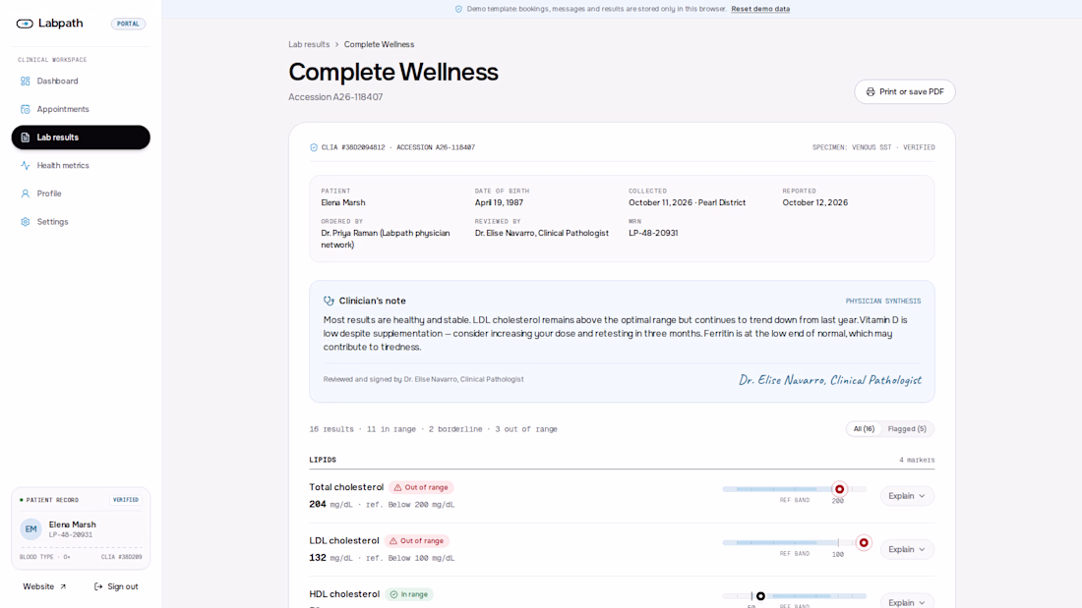Open Appointments in the sidebar
1082x608 pixels.
[x=81, y=110]
